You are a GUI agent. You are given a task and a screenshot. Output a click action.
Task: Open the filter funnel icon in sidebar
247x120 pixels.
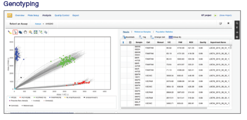(x=237, y=28)
